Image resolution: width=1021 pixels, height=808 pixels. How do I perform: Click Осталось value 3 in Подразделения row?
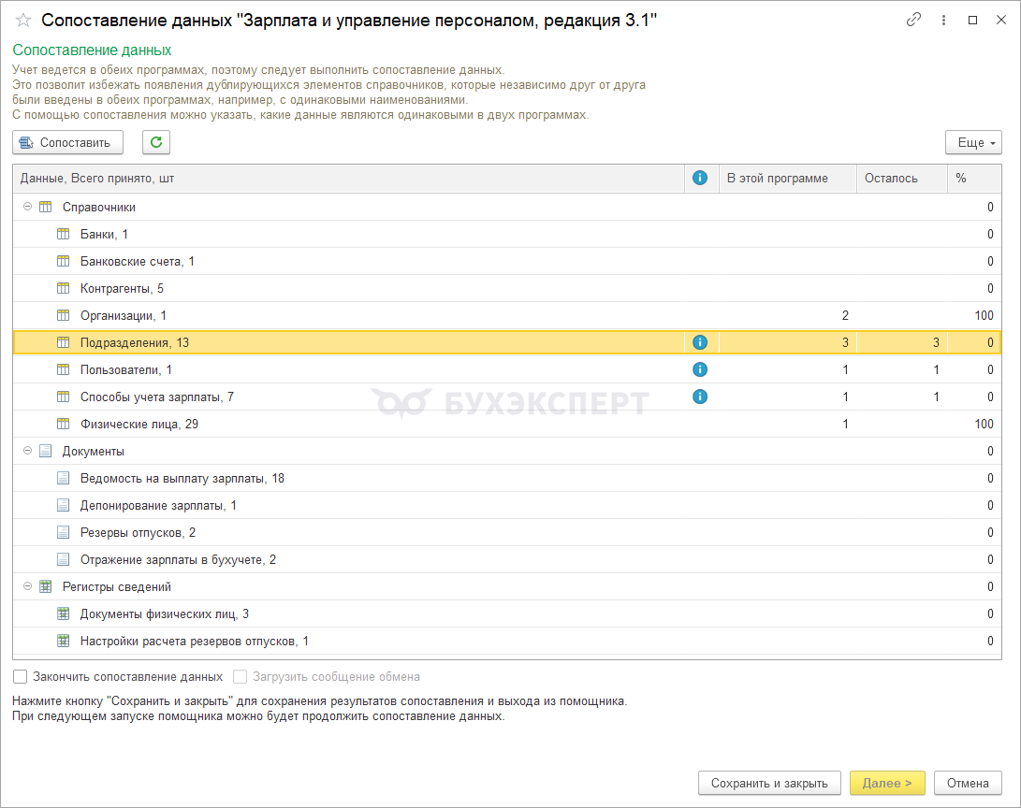click(937, 342)
